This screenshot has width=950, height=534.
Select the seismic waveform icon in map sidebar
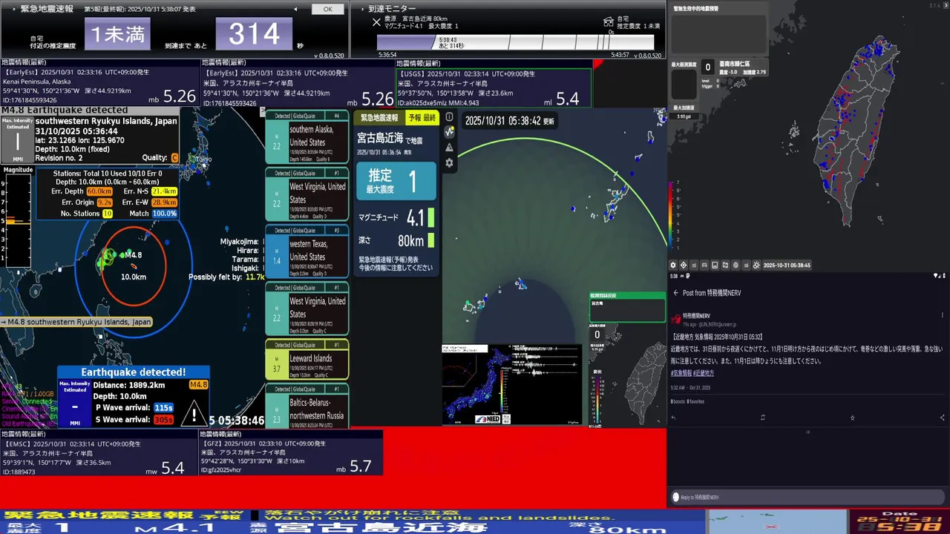[x=449, y=132]
